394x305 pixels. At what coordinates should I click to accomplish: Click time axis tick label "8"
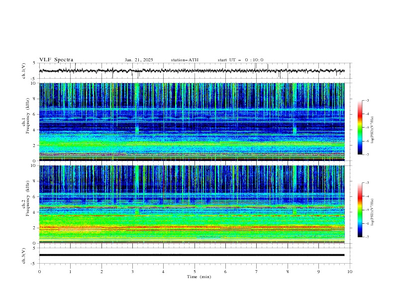[x=288, y=272]
